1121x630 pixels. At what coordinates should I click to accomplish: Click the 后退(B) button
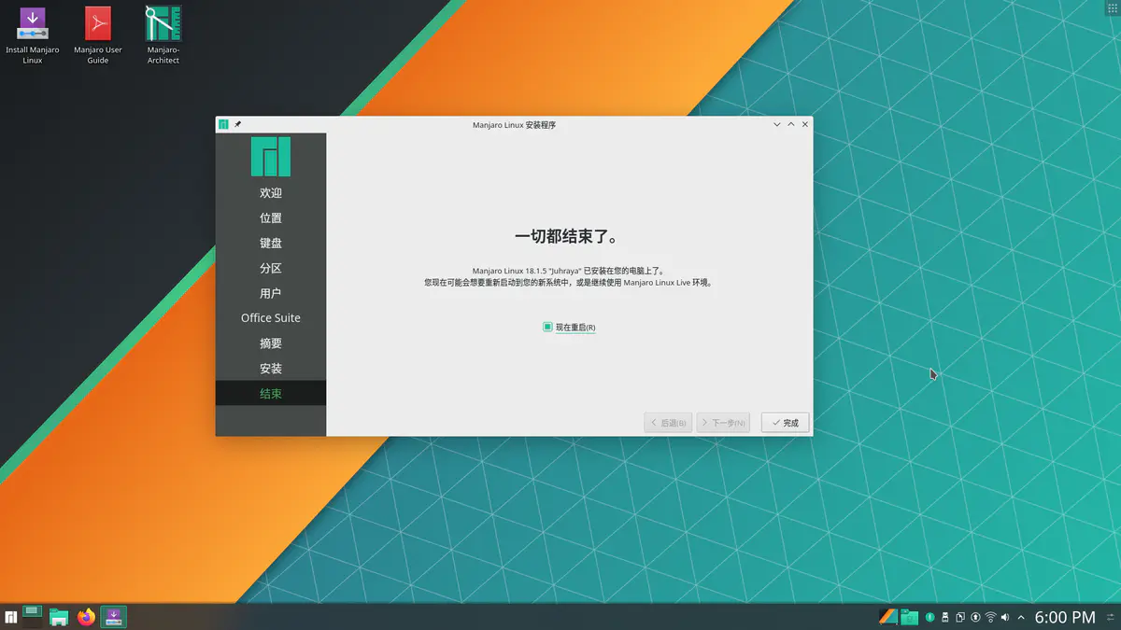[x=668, y=423]
